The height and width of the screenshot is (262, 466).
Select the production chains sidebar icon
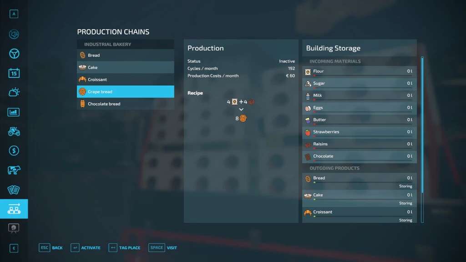pos(14,209)
